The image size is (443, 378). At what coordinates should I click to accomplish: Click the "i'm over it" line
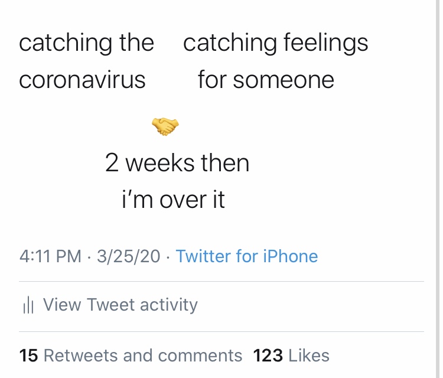click(173, 200)
